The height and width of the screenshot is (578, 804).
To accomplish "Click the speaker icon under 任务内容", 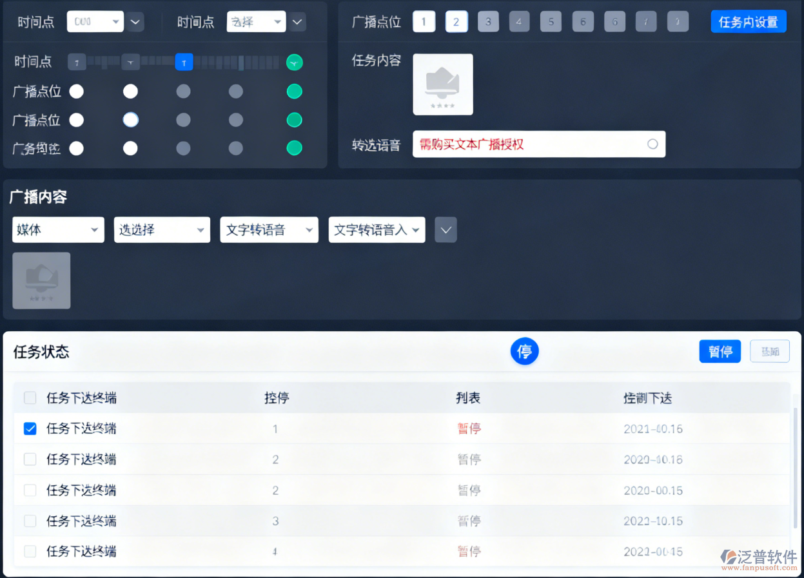I will coord(443,84).
